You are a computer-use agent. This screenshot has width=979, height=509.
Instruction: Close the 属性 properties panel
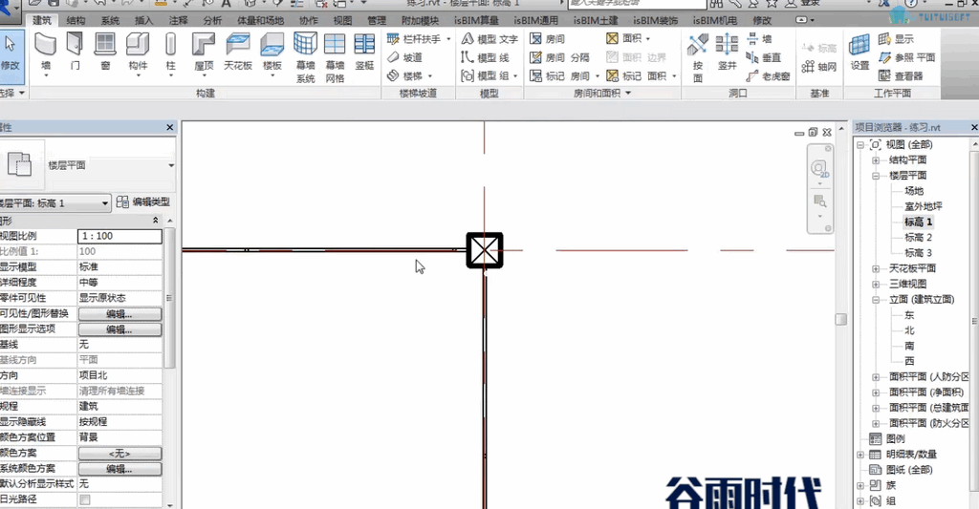[x=170, y=127]
